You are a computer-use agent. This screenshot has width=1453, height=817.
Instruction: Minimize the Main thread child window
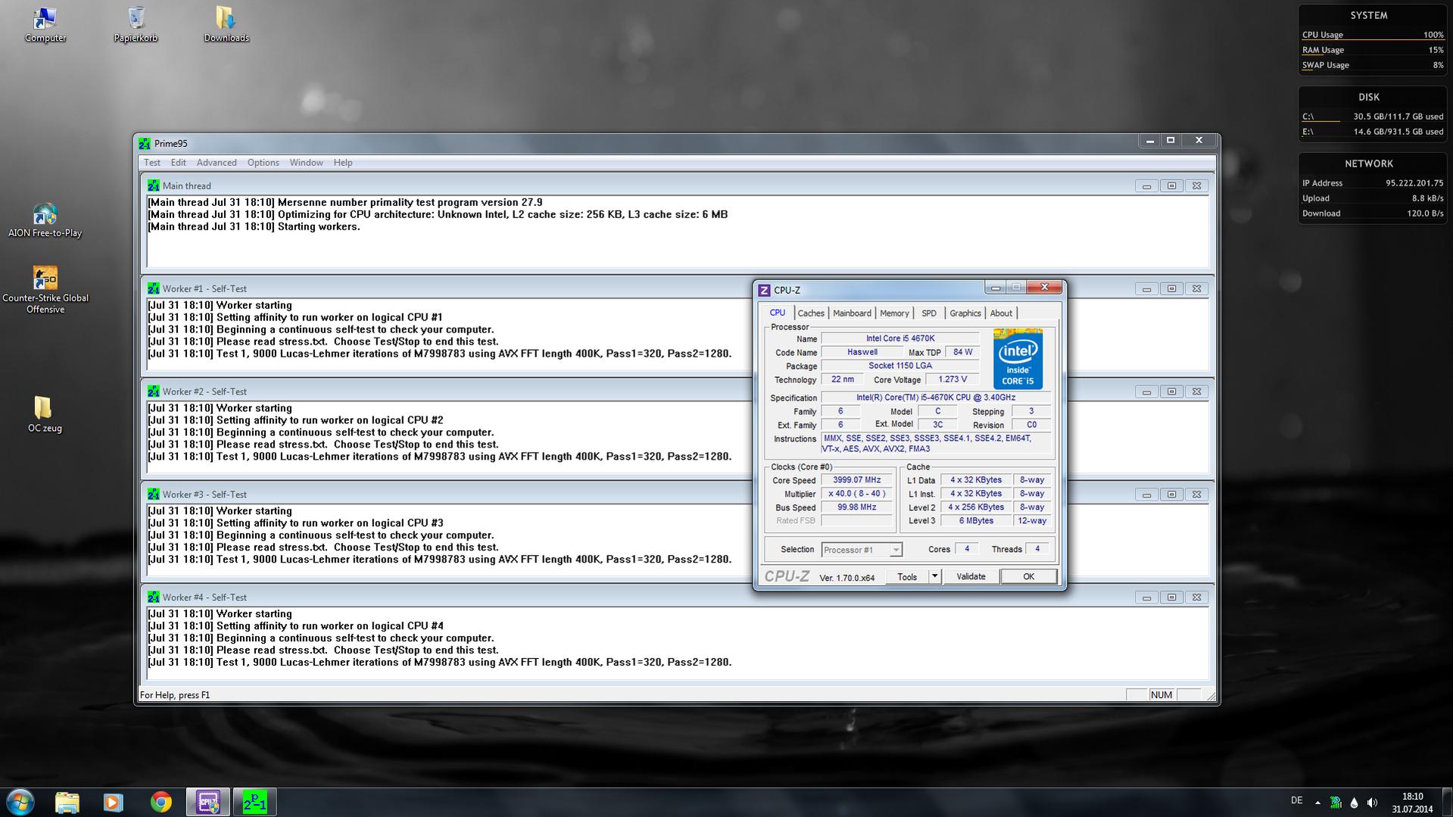tap(1146, 186)
